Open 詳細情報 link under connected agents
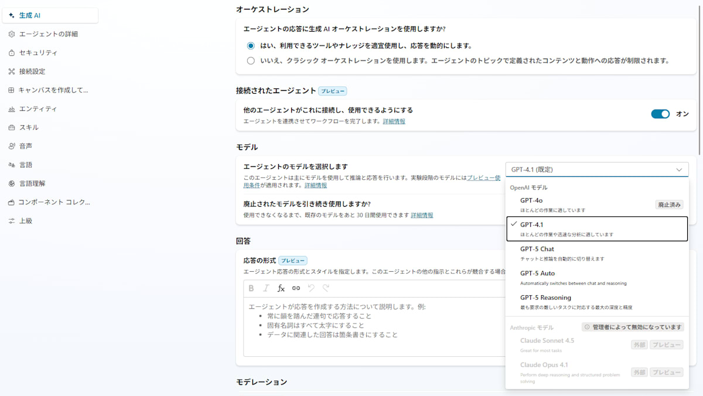The image size is (703, 396). pos(394,121)
